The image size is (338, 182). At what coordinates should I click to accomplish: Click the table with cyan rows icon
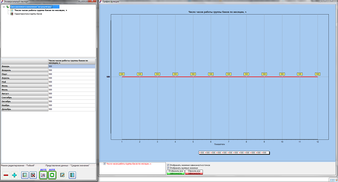coord(72,175)
